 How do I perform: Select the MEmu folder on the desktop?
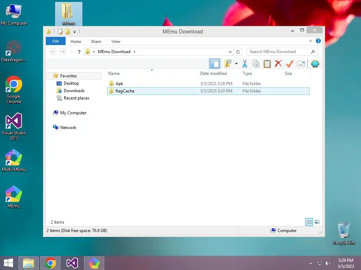pos(68,14)
